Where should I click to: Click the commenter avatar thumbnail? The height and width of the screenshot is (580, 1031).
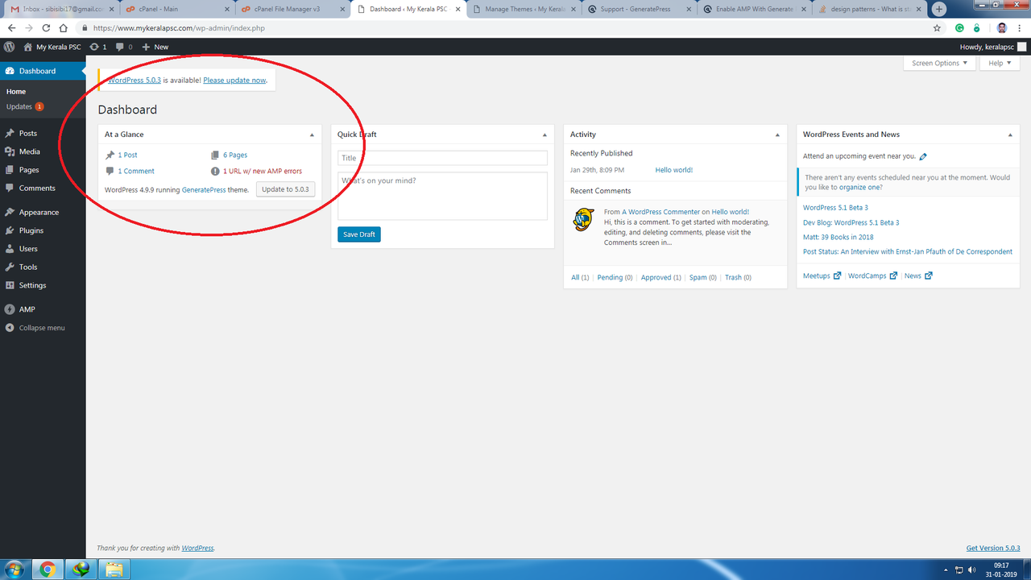point(583,220)
